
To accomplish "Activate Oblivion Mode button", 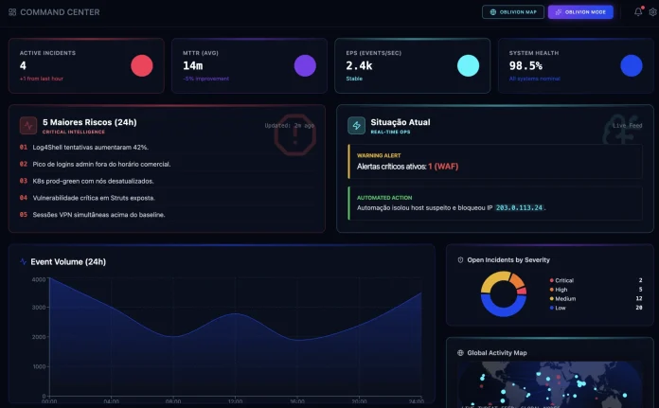I will point(580,12).
